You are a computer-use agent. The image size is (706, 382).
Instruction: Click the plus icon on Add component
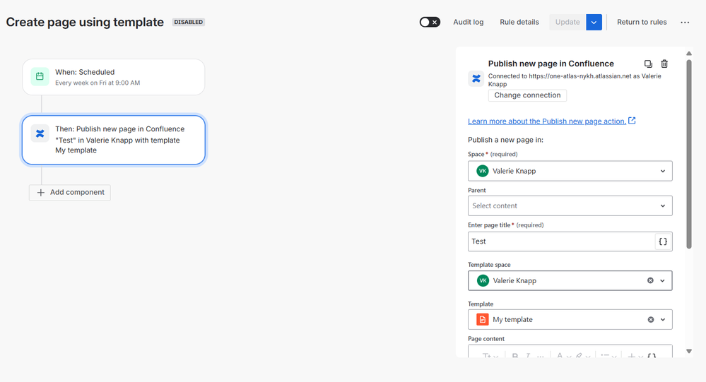tap(40, 193)
